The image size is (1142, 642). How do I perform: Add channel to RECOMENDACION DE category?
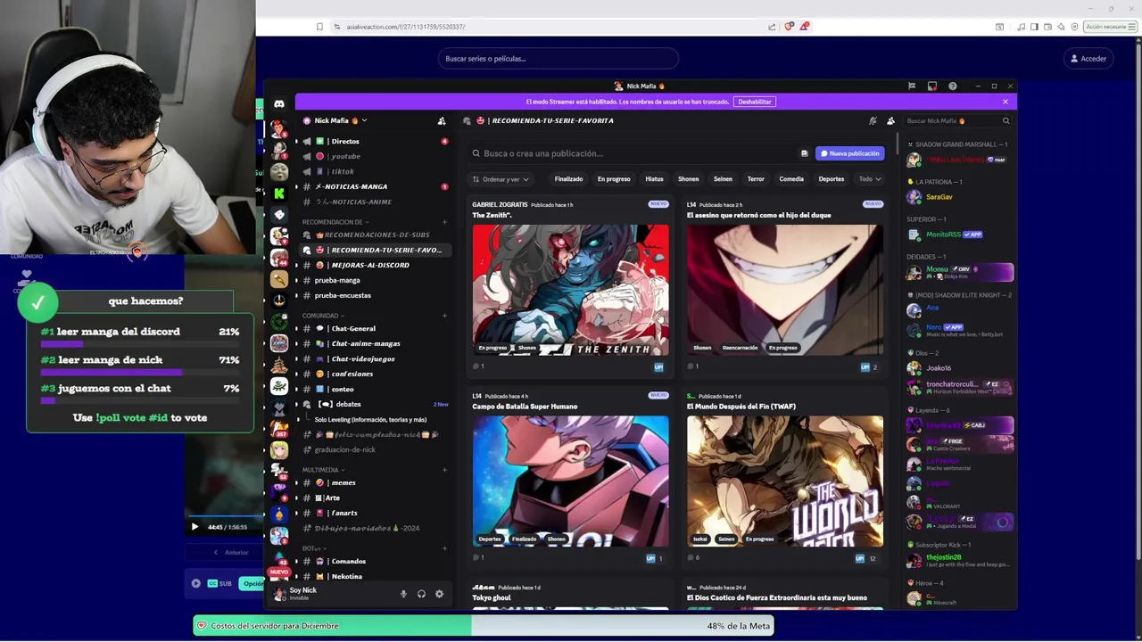point(444,222)
